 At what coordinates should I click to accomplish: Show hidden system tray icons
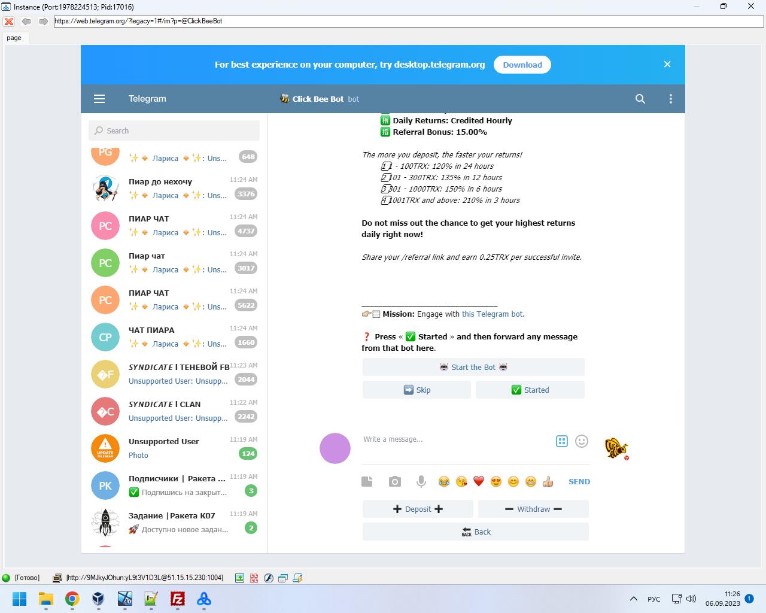pyautogui.click(x=633, y=599)
